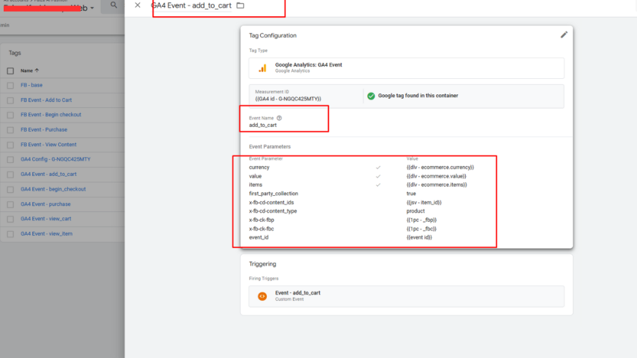Image resolution: width=637 pixels, height=358 pixels.
Task: Toggle the select all tags checkbox
Action: coord(10,71)
